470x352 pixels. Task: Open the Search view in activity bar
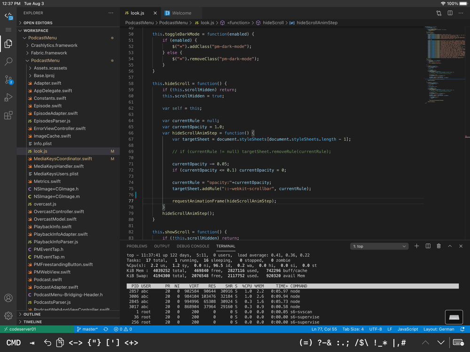coord(8,61)
